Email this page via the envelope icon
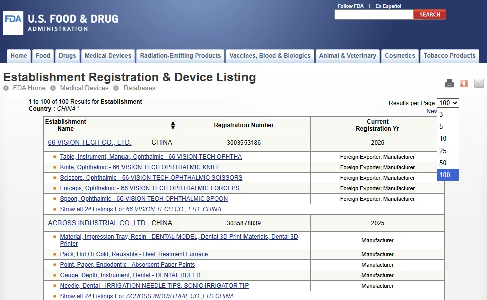This screenshot has width=487, height=300. pyautogui.click(x=479, y=83)
